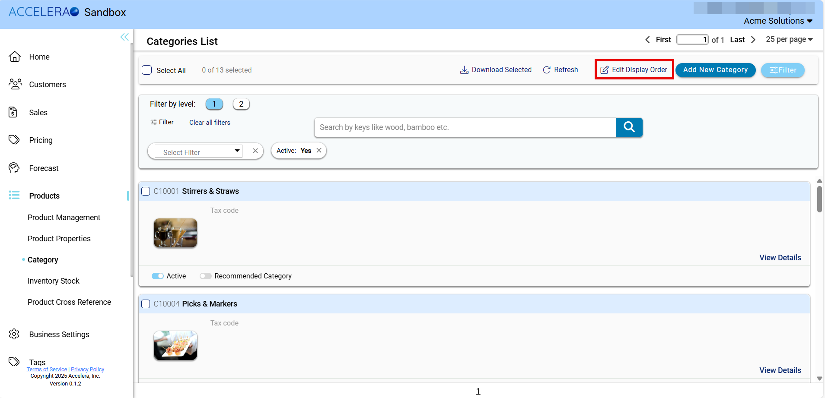Viewport: 825px width, 398px height.
Task: Click the magnifying glass search button
Action: click(629, 127)
